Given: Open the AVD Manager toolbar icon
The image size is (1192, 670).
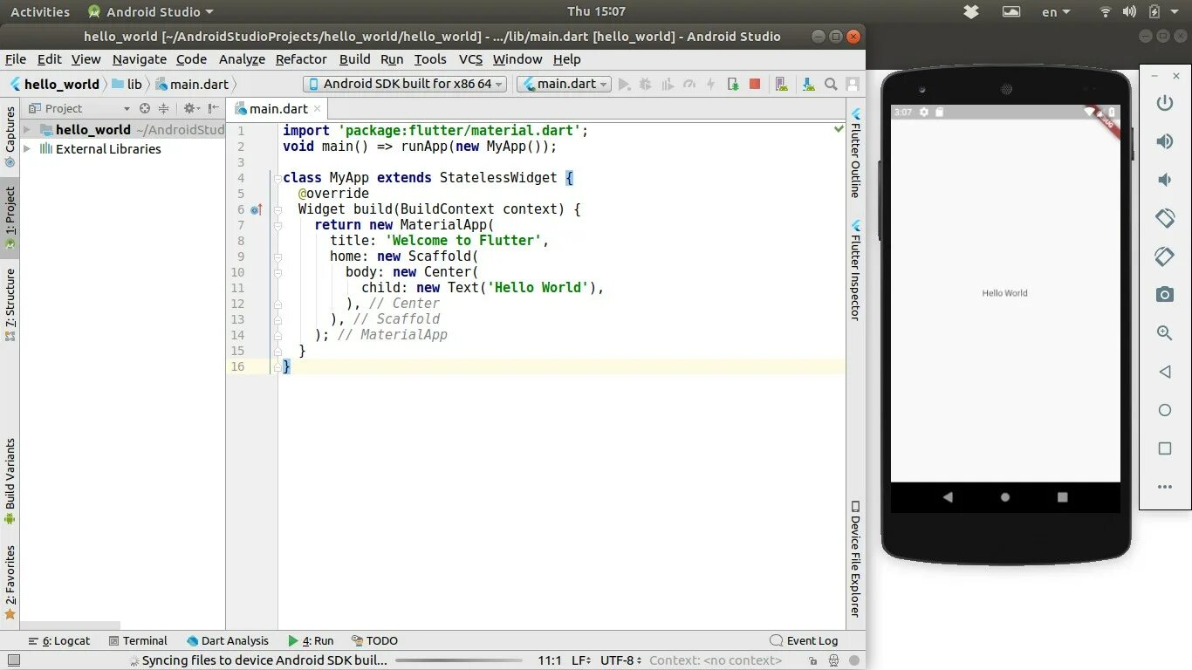Looking at the screenshot, I should pos(783,85).
